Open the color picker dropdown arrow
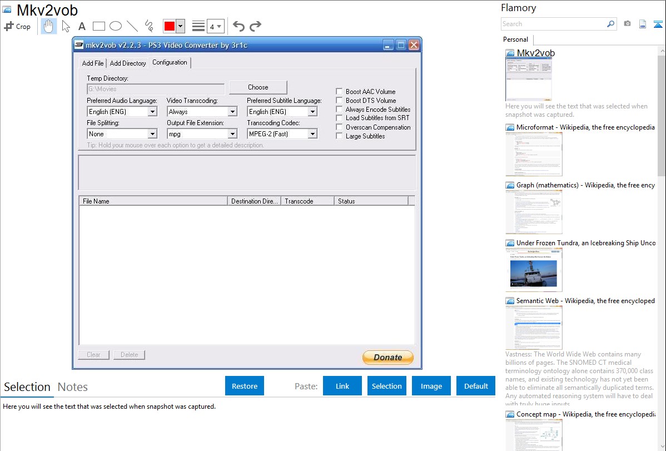This screenshot has width=666, height=451. click(x=180, y=26)
